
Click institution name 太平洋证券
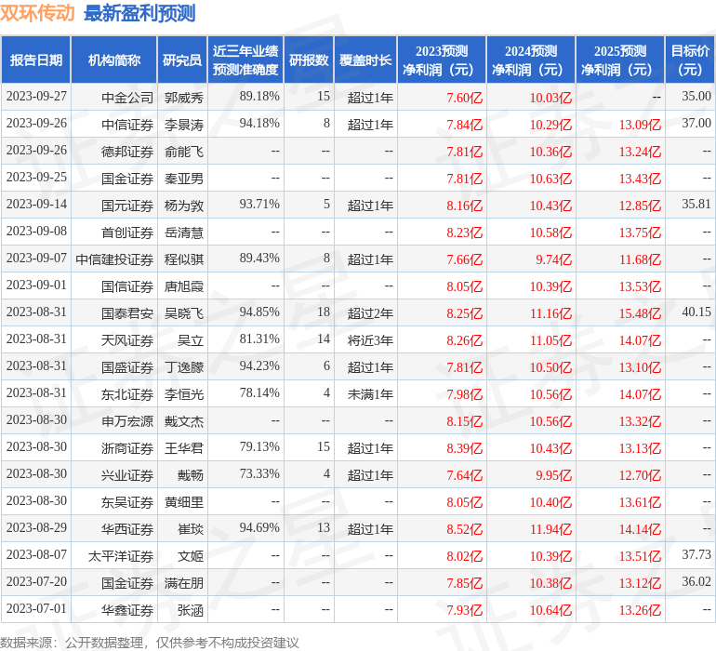click(121, 556)
